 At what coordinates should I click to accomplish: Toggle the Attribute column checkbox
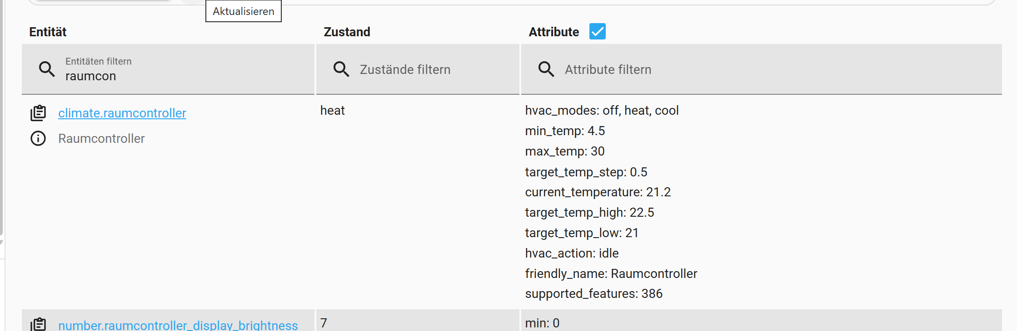tap(597, 32)
